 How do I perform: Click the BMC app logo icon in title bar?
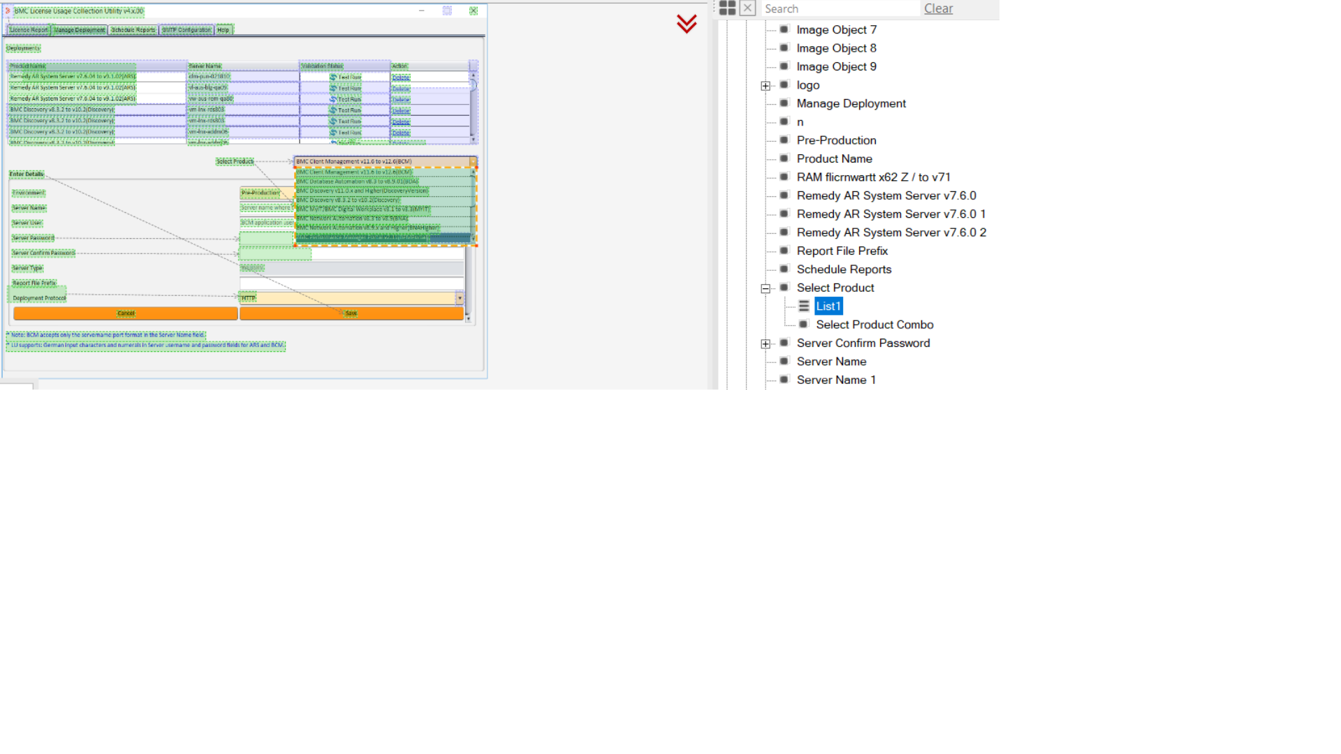(x=8, y=10)
